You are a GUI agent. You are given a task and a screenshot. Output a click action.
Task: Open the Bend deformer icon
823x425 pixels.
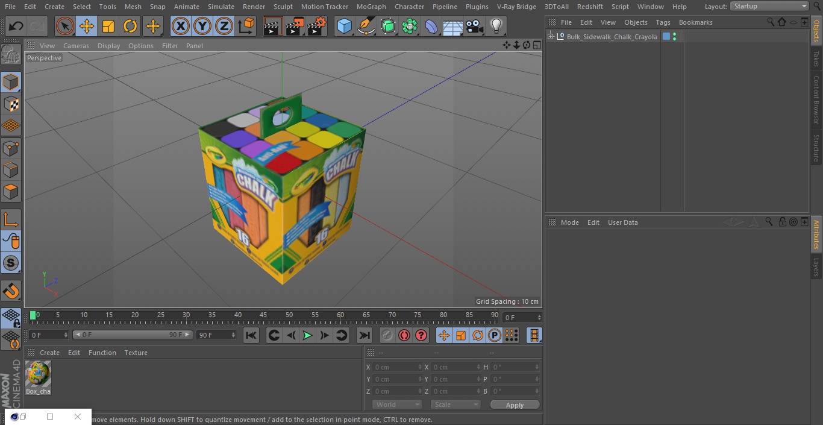tap(431, 26)
